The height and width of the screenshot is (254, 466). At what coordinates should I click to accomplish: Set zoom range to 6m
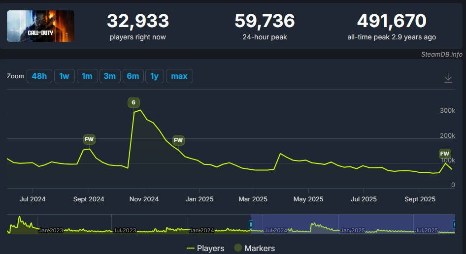coord(133,76)
